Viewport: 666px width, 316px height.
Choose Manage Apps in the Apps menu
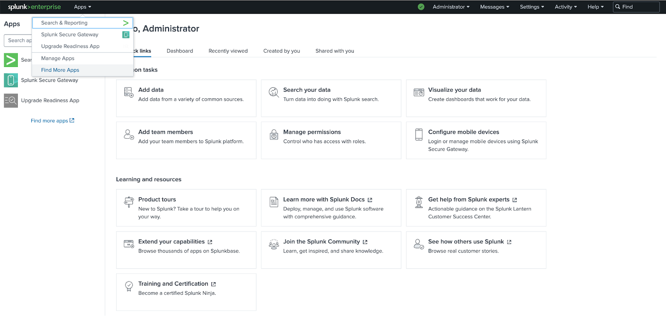tap(58, 58)
